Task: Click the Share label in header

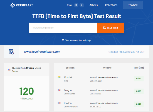Action: pyautogui.click(x=69, y=5)
